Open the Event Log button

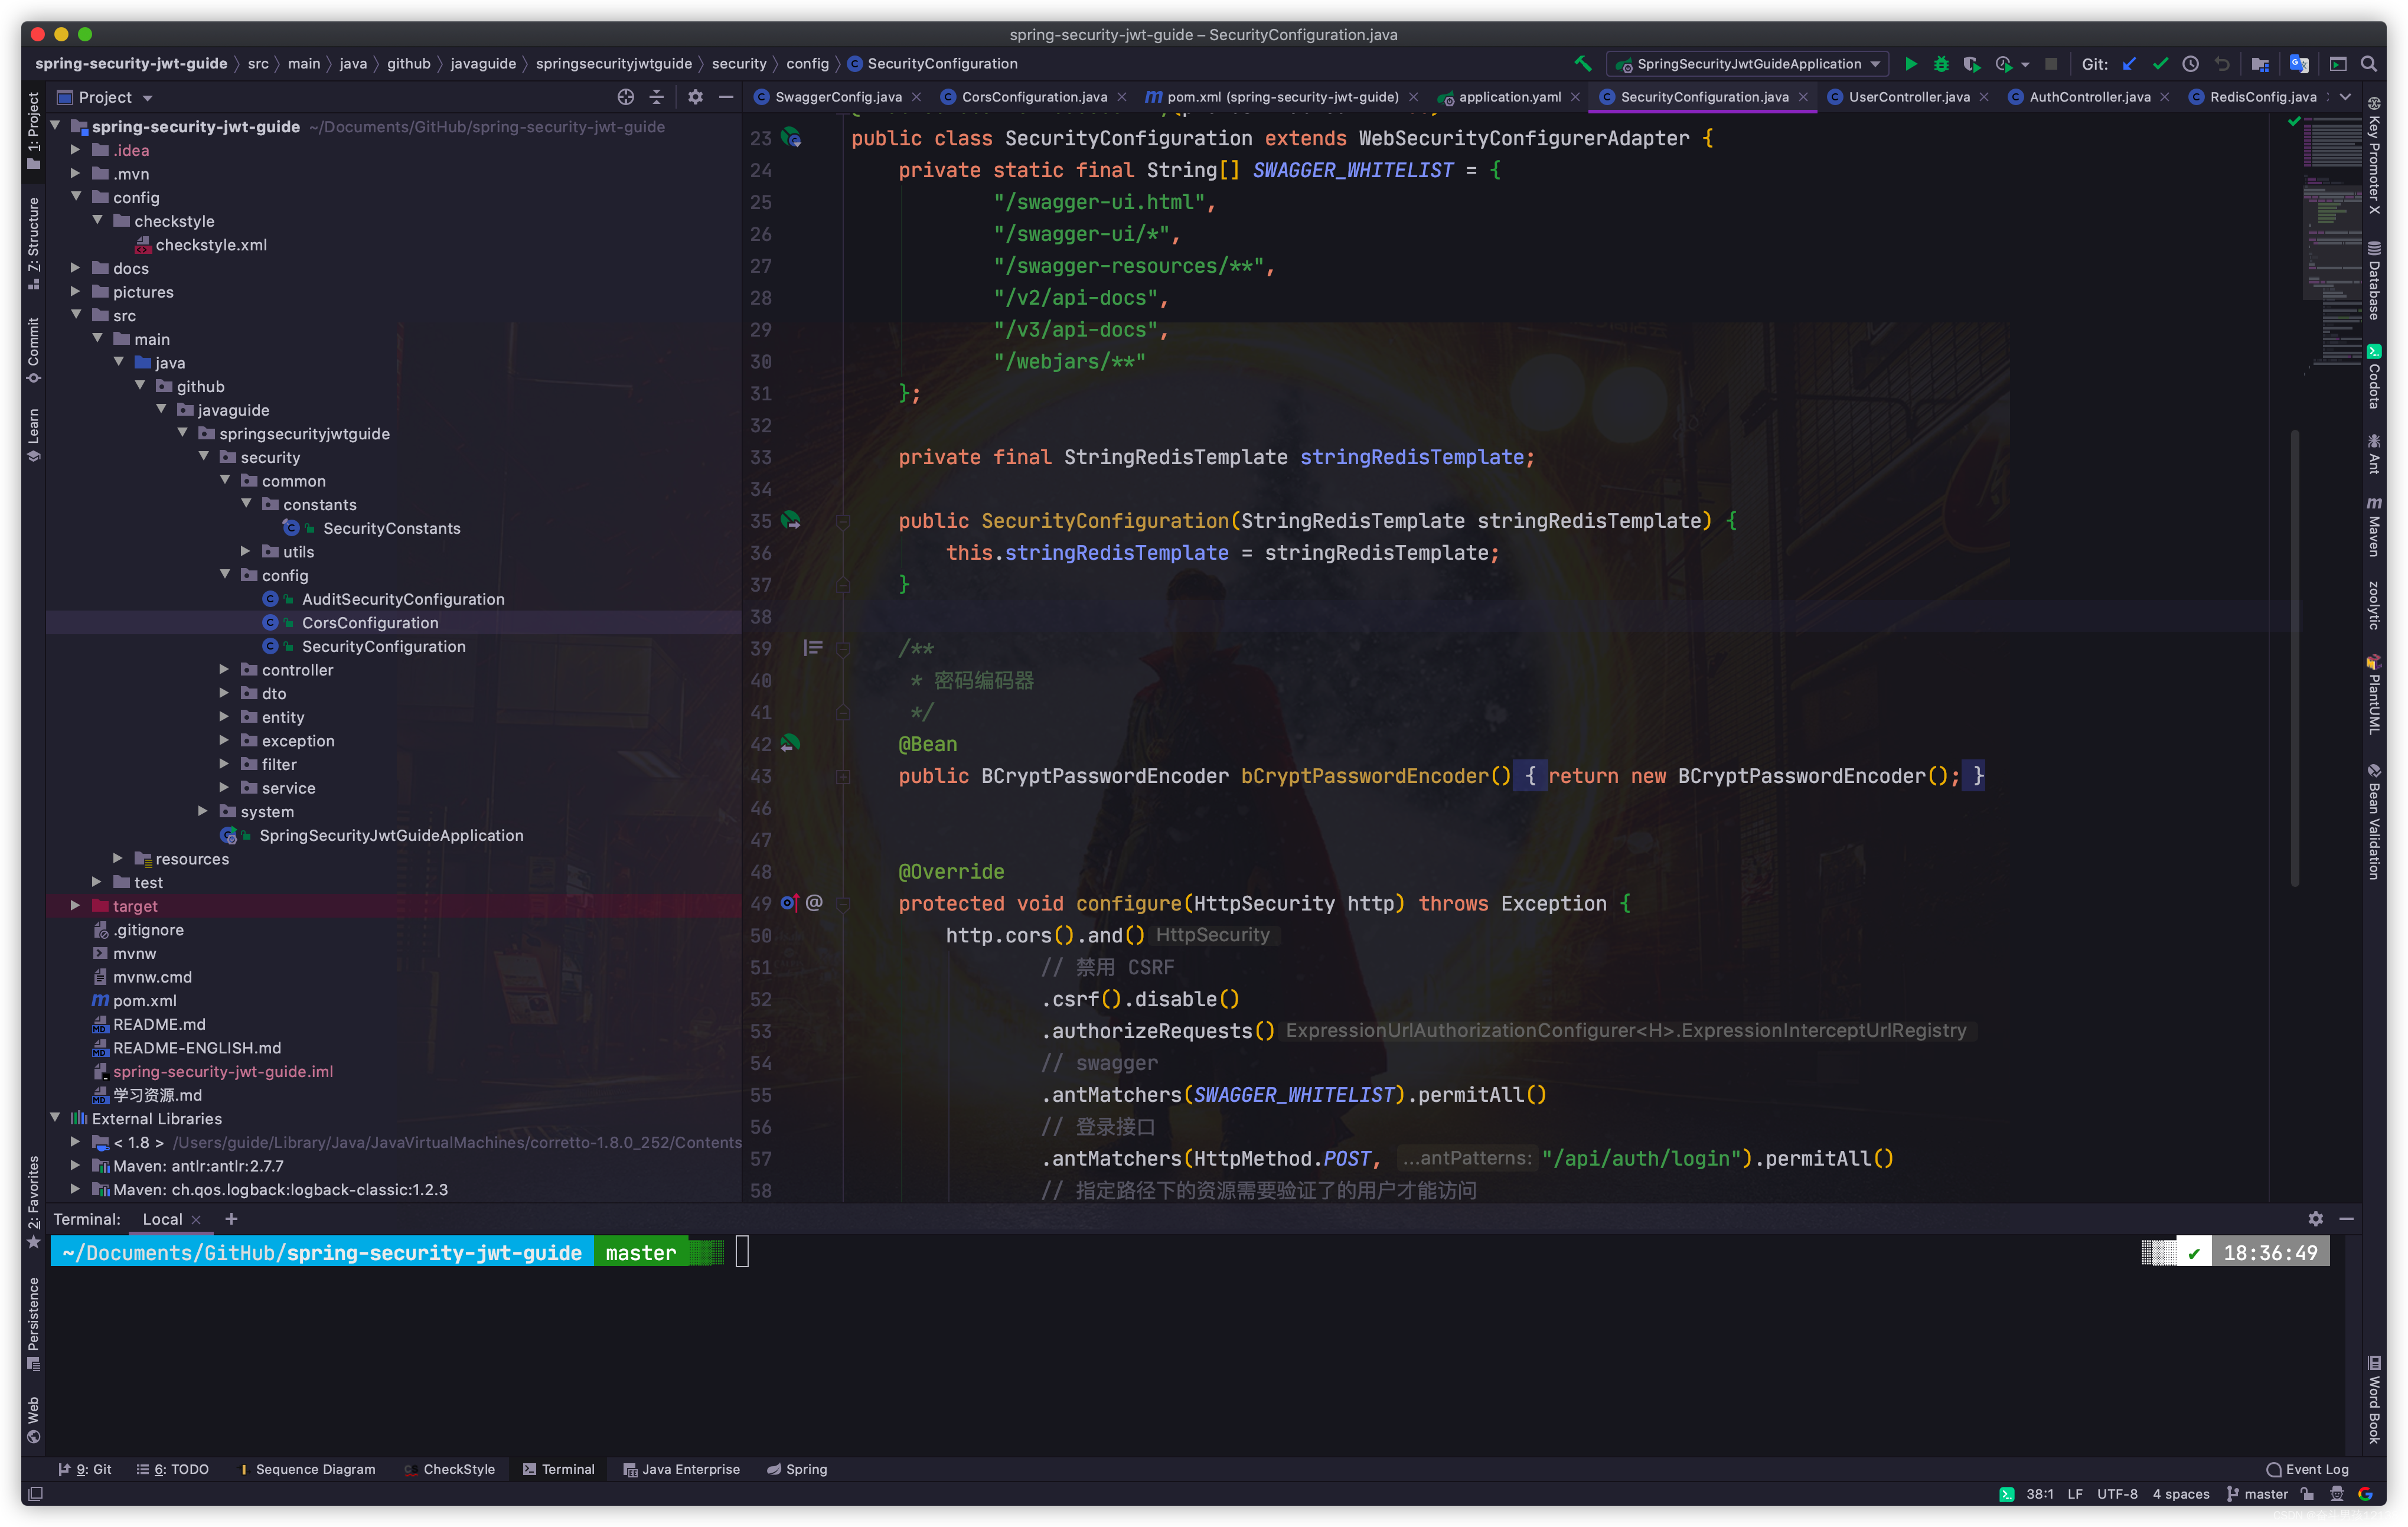pos(2307,1469)
